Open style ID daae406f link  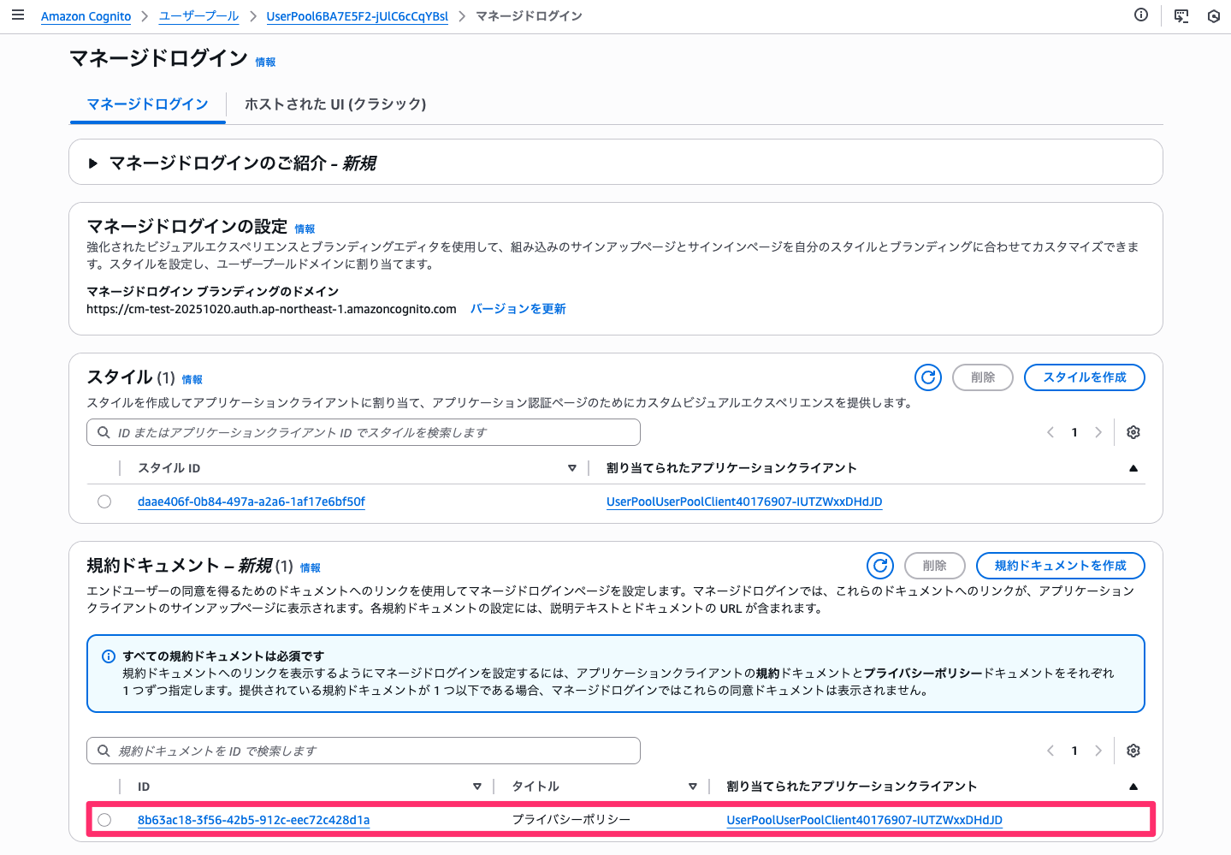point(252,502)
